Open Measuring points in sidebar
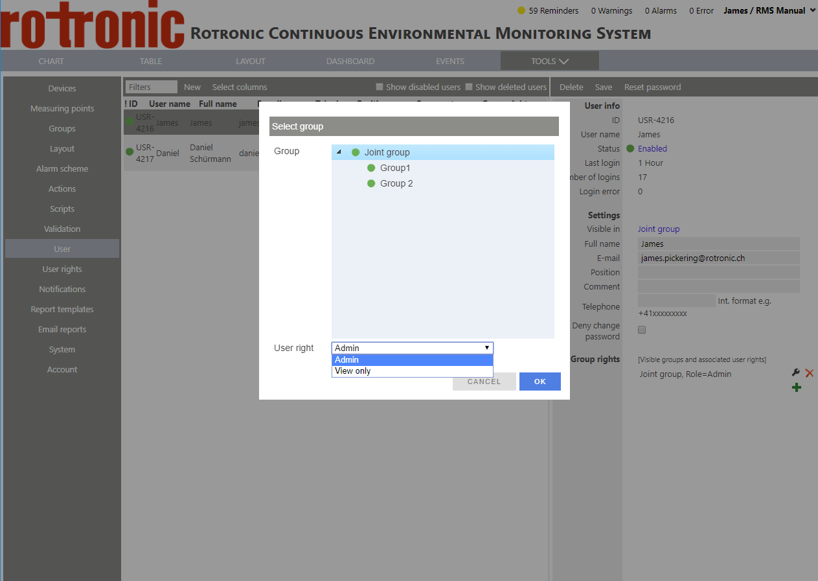 pyautogui.click(x=62, y=108)
